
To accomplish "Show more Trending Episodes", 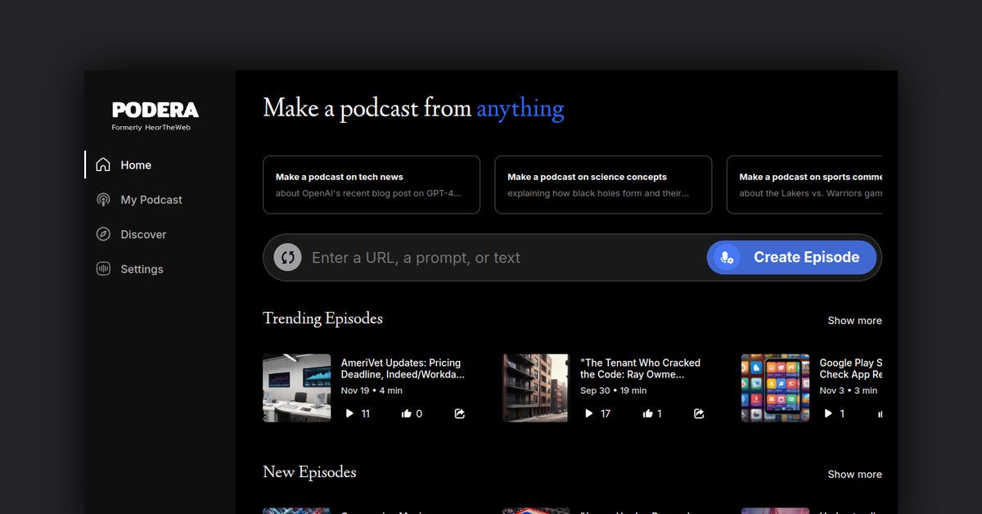I will click(854, 321).
